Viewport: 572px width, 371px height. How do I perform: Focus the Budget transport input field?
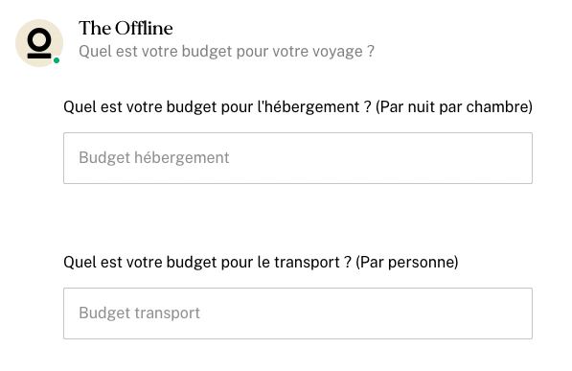(298, 313)
